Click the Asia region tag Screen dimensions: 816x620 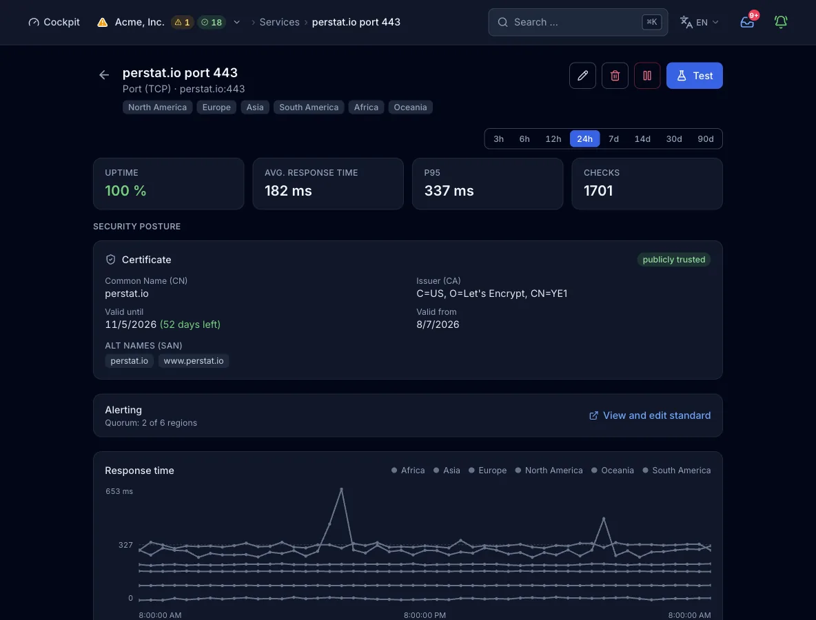pyautogui.click(x=255, y=107)
